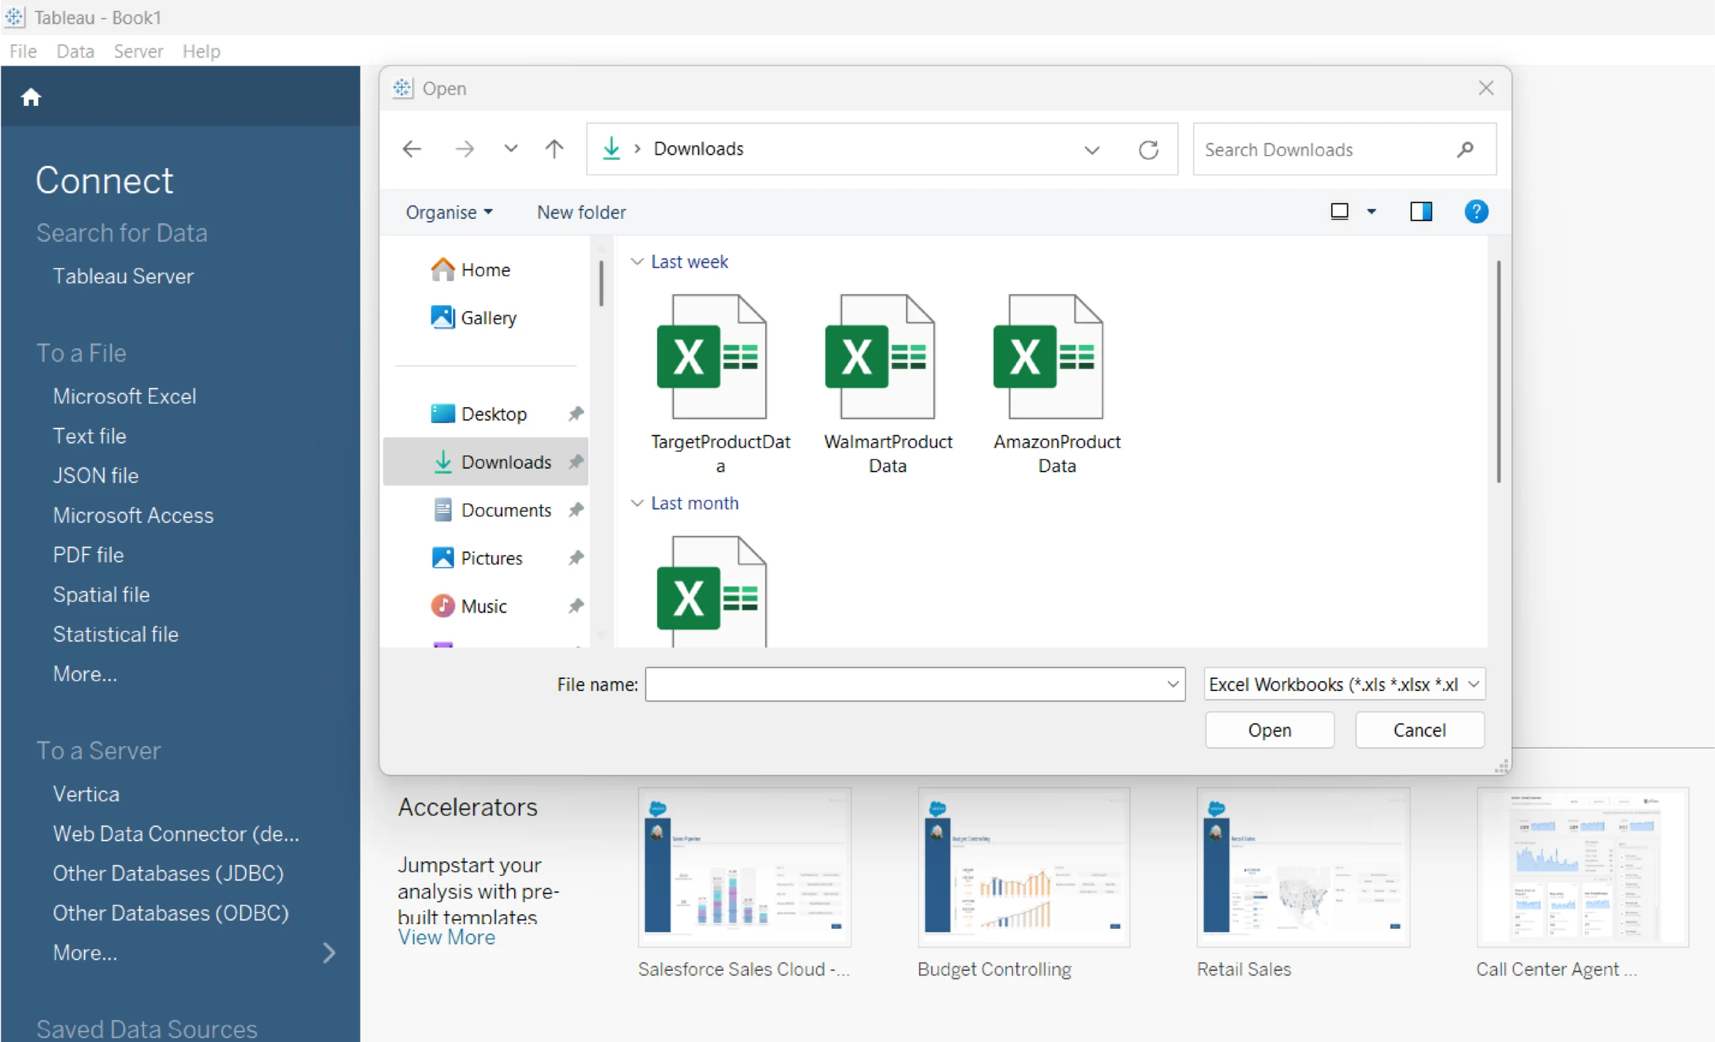Viewport: 1715px width, 1042px height.
Task: Click the search magnifier icon
Action: pyautogui.click(x=1465, y=149)
